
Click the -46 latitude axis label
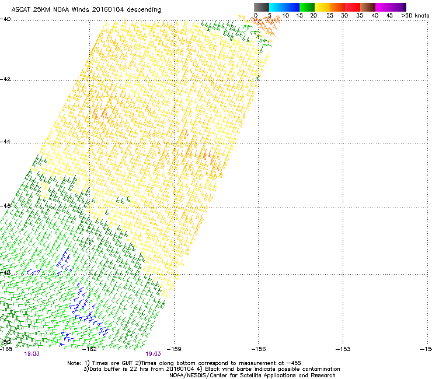[5, 206]
